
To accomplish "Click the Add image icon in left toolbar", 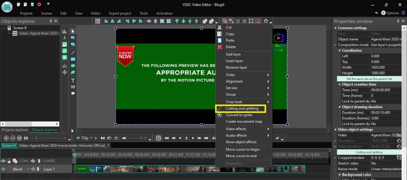I will click(x=65, y=44).
